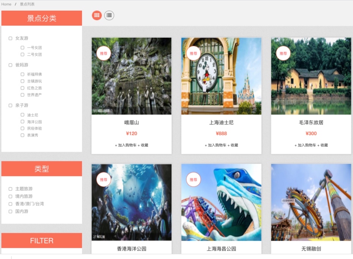Tick the 海洋公园 checkbox
The height and width of the screenshot is (259, 353).
[22, 122]
